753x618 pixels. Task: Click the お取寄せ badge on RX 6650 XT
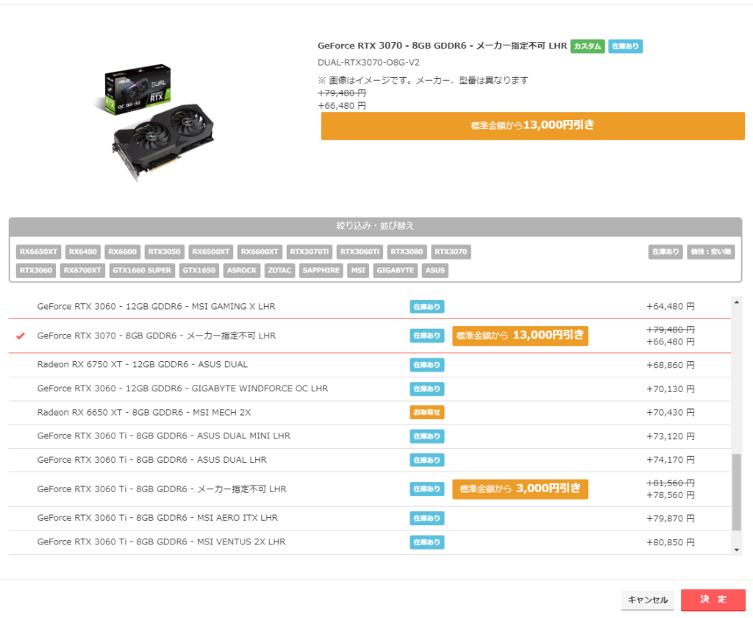coord(427,412)
